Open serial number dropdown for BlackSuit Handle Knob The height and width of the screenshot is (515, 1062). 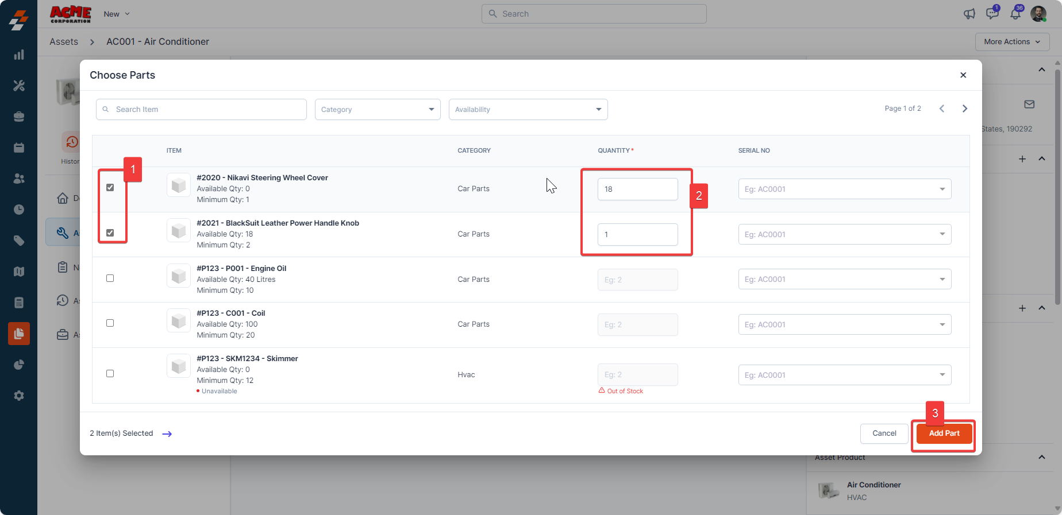click(x=845, y=234)
